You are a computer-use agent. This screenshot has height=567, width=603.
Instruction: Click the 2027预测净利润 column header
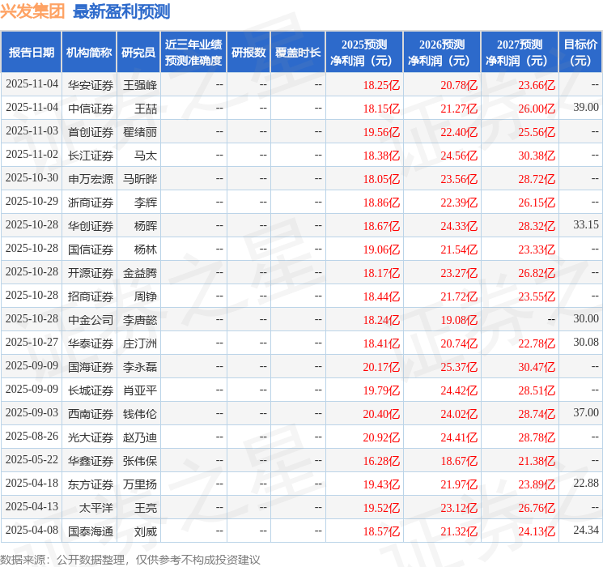click(520, 53)
